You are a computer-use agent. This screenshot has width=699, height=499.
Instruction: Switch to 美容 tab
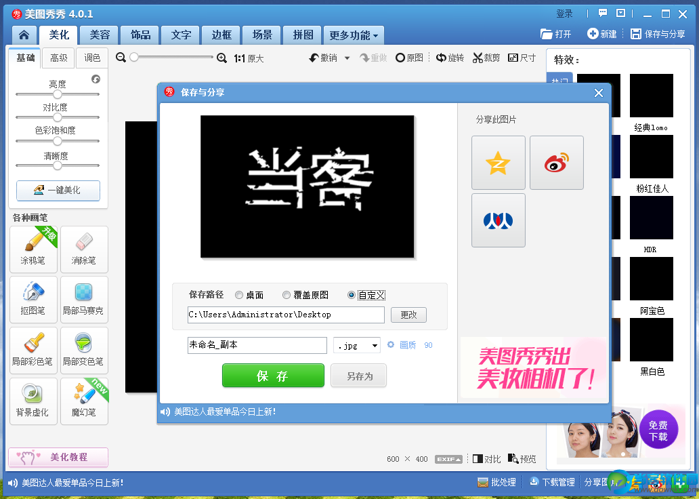click(x=100, y=35)
